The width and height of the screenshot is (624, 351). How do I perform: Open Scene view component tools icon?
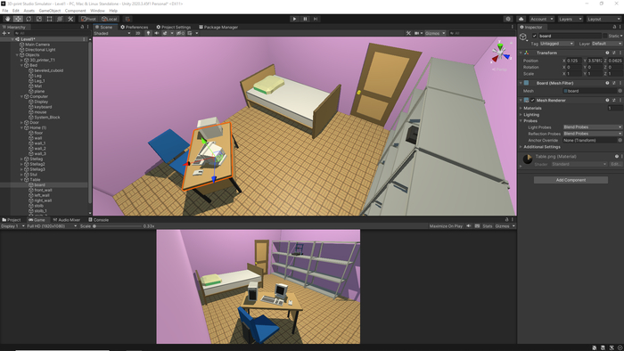pyautogui.click(x=408, y=33)
